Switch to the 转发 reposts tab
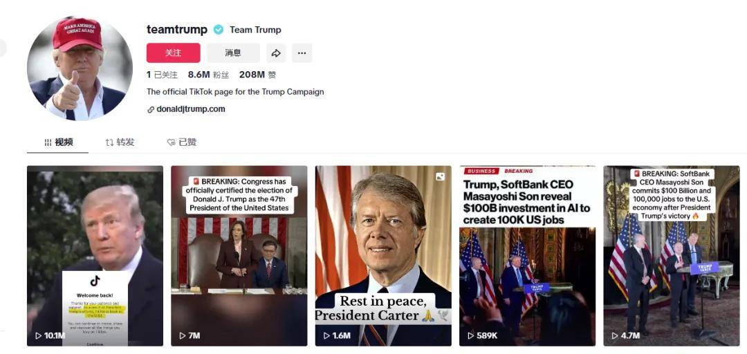747x354 pixels. pos(120,142)
